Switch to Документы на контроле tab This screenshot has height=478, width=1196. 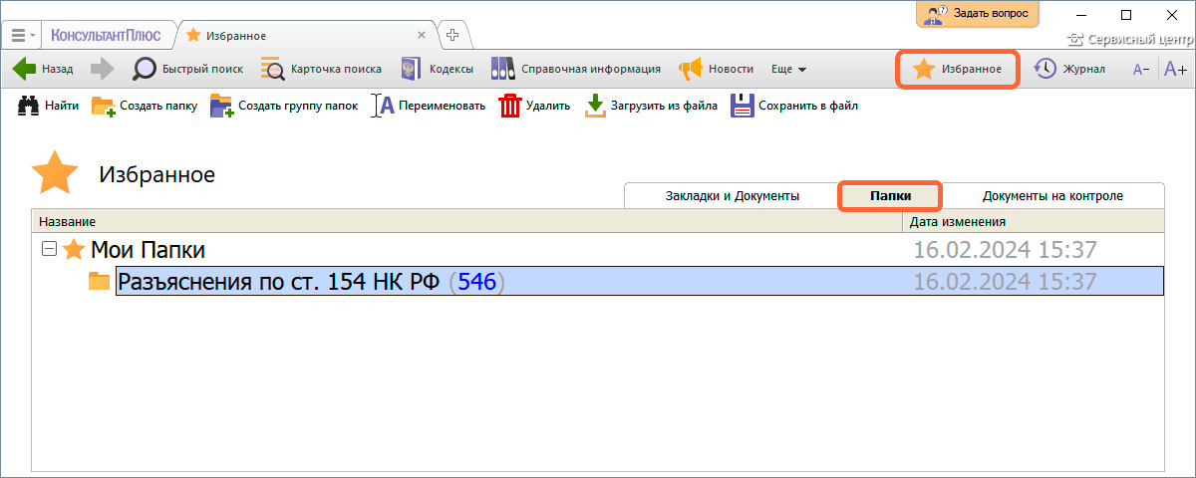(x=1052, y=195)
